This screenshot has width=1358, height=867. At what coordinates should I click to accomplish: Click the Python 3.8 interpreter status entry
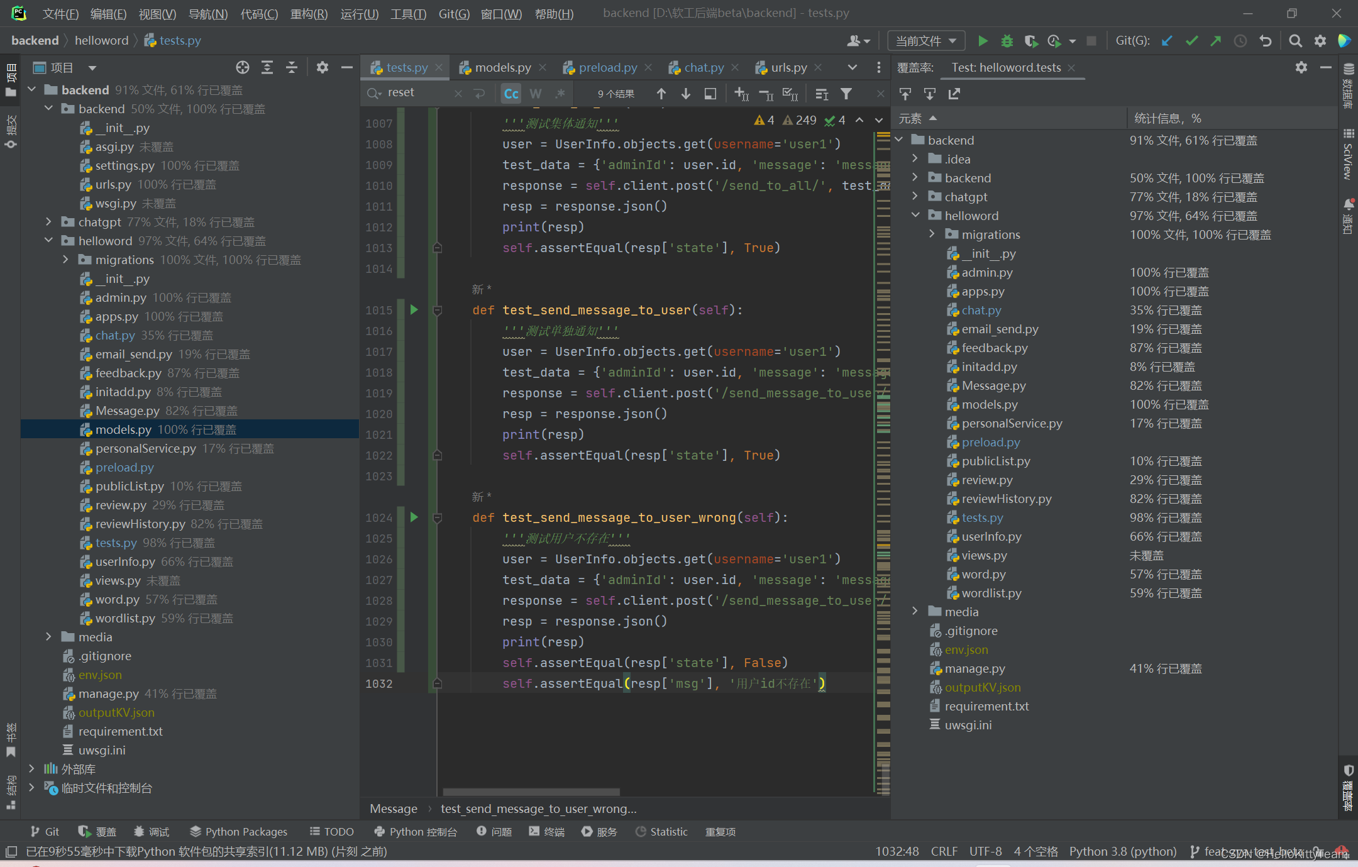click(1123, 851)
